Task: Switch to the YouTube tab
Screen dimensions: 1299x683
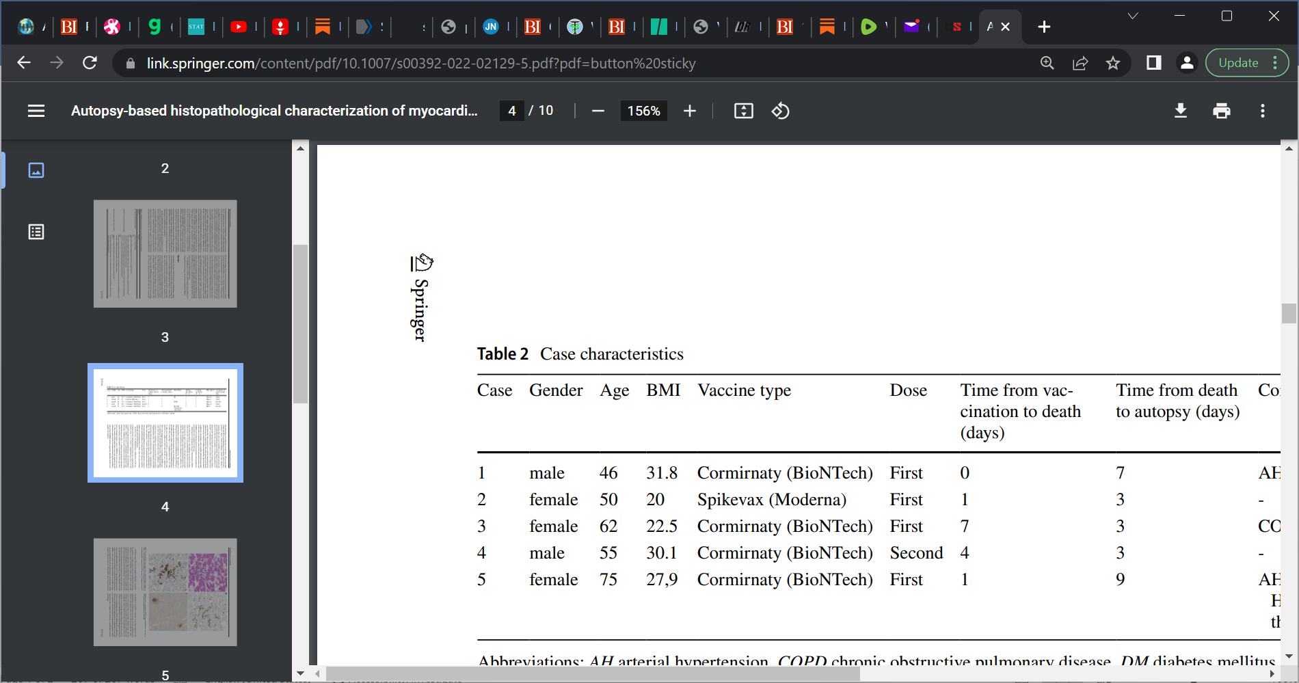Action: click(239, 27)
